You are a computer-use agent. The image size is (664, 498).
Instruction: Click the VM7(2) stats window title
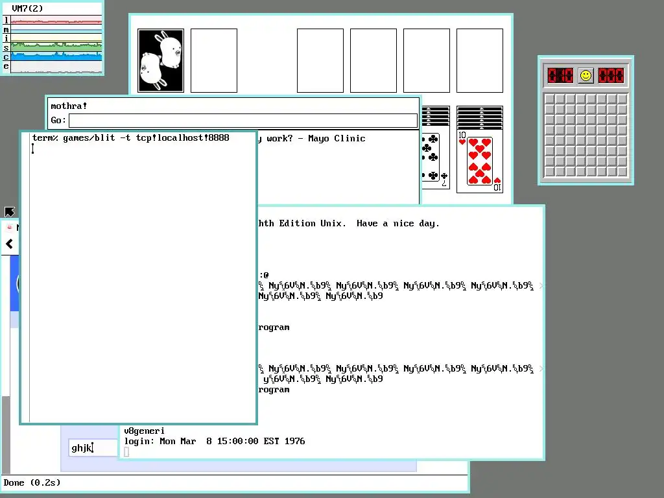[x=27, y=8]
